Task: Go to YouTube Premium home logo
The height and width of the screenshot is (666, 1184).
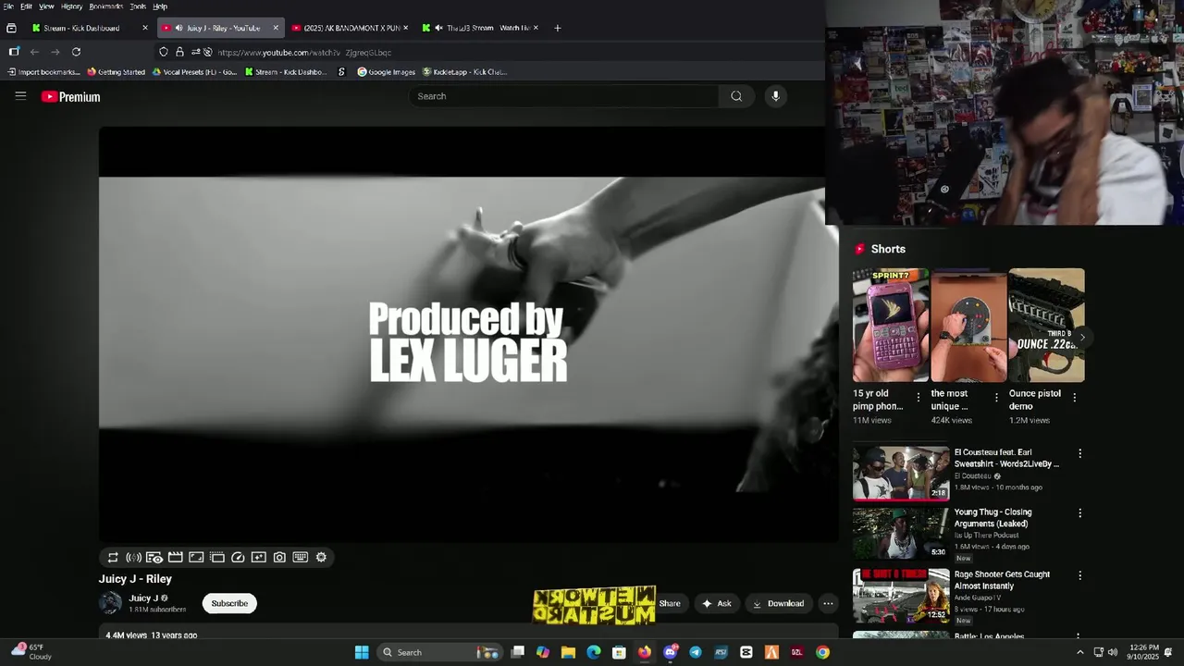Action: (70, 97)
